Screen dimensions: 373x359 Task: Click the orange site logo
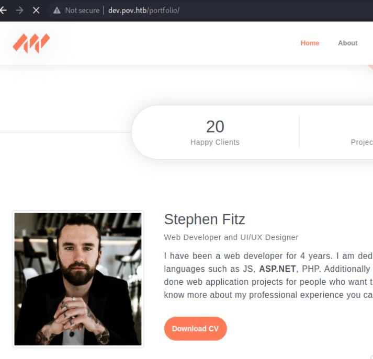tap(31, 43)
